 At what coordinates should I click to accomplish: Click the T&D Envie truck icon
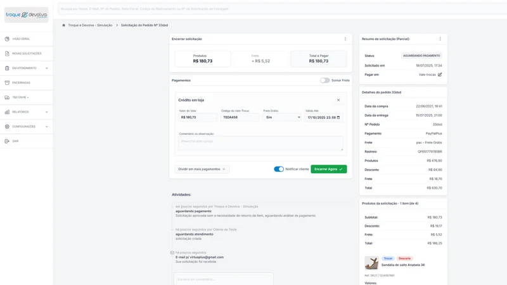7,98
